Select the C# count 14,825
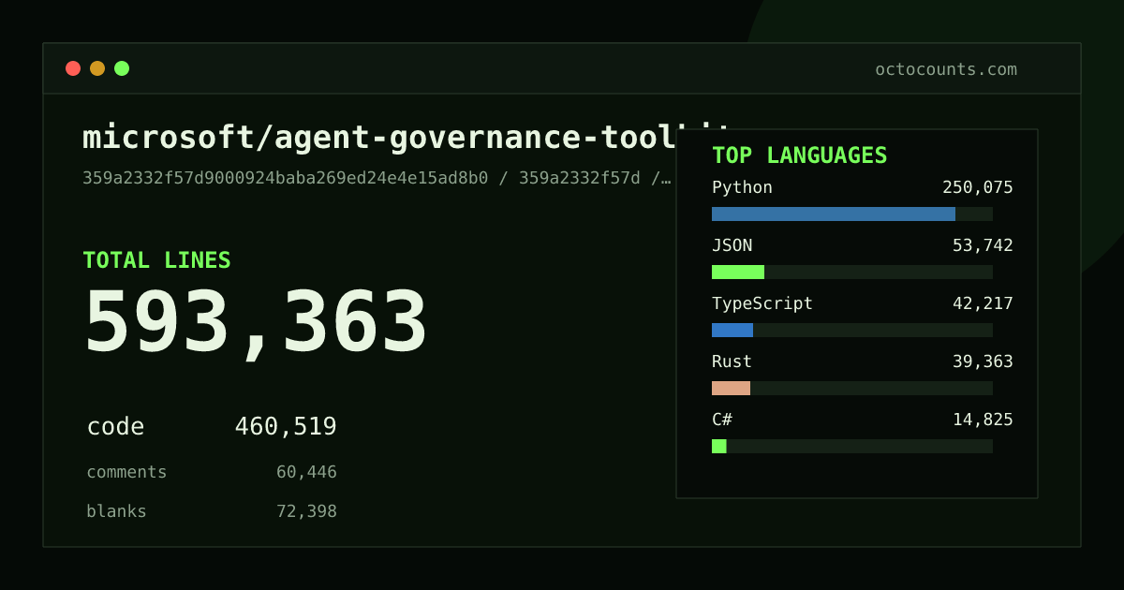 983,420
